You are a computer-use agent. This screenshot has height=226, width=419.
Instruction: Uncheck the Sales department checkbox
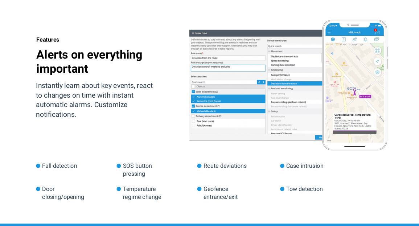(193, 92)
